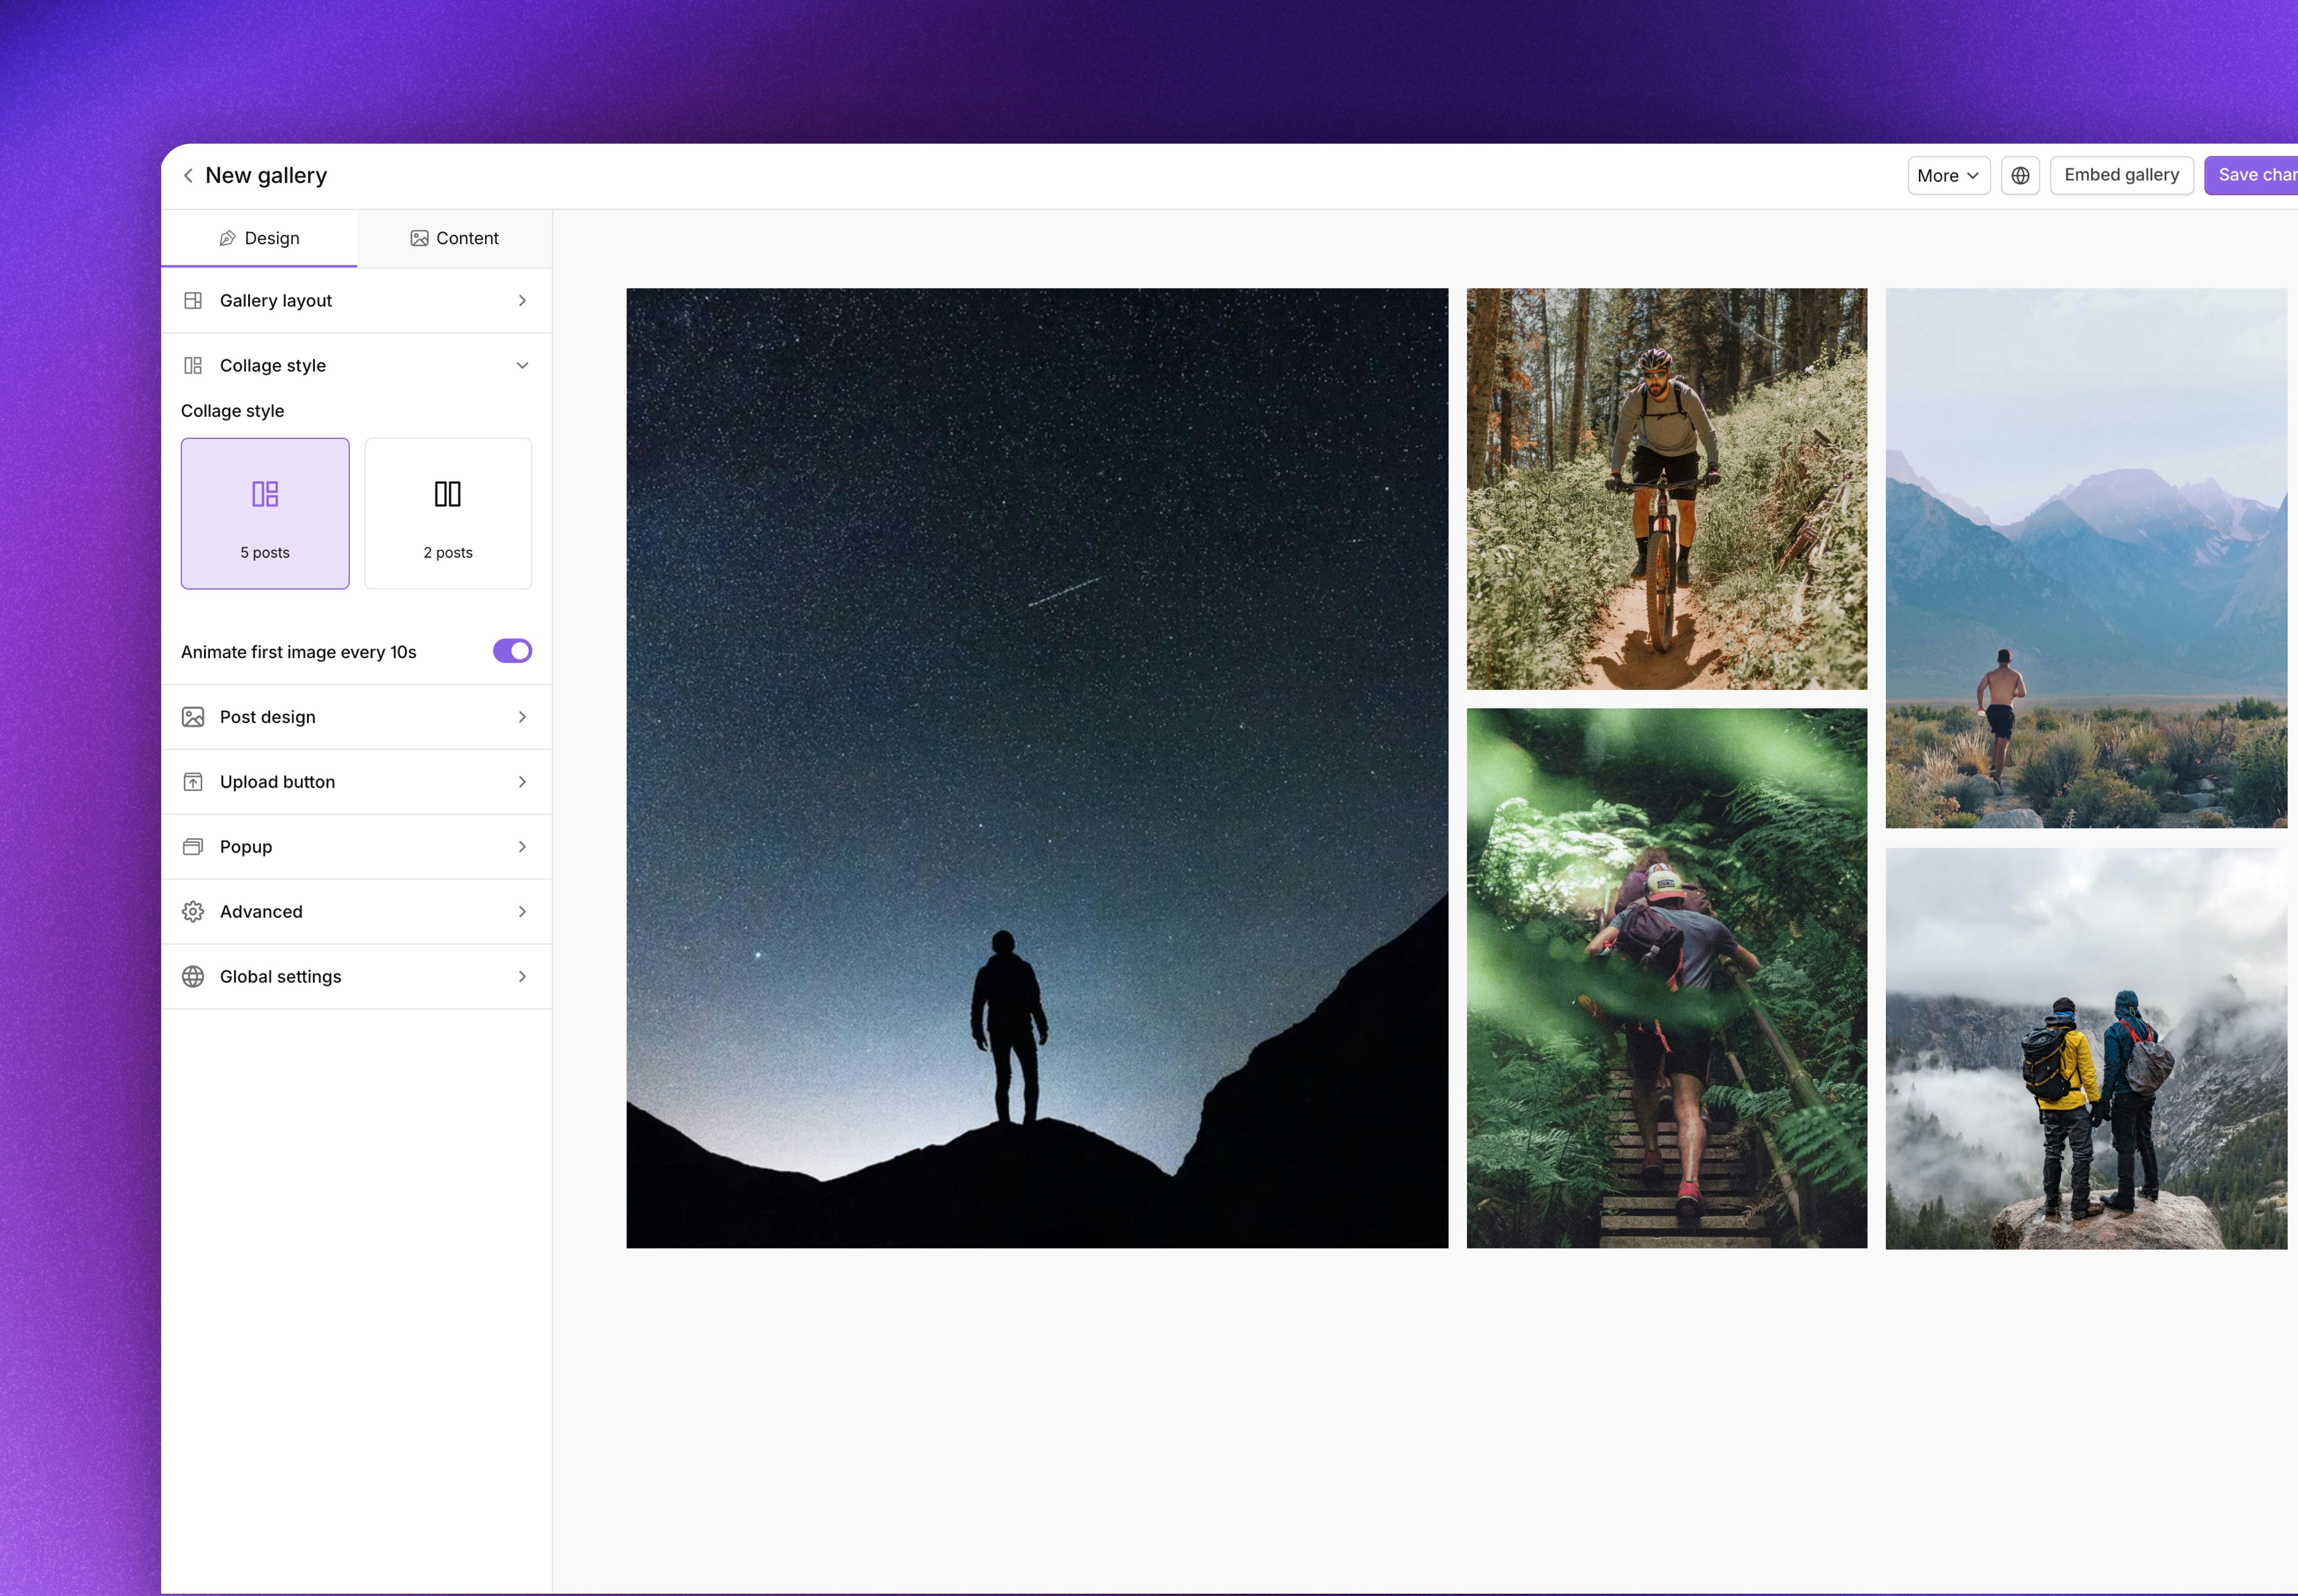Open the More dropdown menu
Image resolution: width=2298 pixels, height=1596 pixels.
(x=1946, y=175)
